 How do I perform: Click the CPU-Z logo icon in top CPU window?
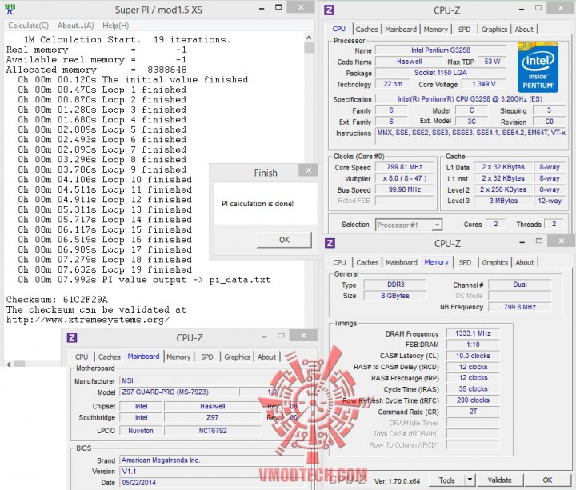click(330, 10)
